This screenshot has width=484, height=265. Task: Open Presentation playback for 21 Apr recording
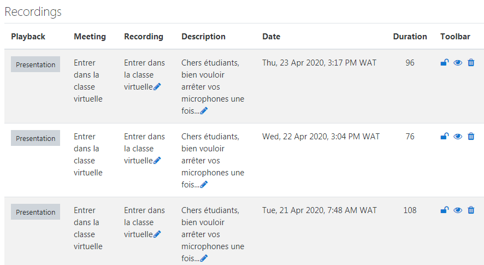pyautogui.click(x=36, y=212)
